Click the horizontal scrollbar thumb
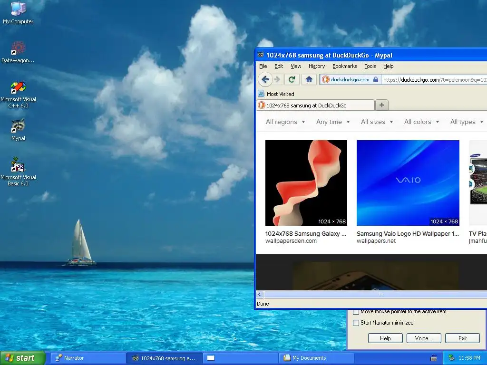Viewport: 487px width, 365px height. 376,294
